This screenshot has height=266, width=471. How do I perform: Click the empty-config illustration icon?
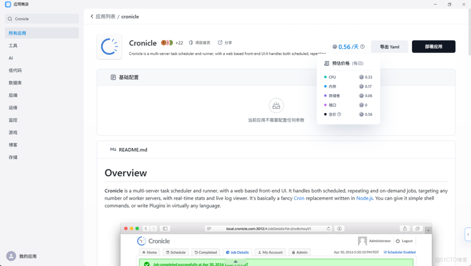[276, 105]
